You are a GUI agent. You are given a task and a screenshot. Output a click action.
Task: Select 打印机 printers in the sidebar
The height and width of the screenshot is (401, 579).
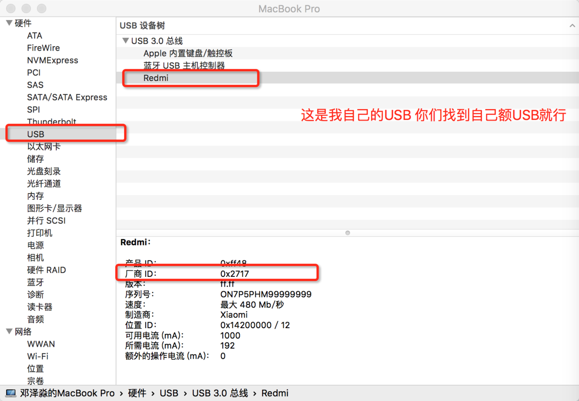pos(40,233)
